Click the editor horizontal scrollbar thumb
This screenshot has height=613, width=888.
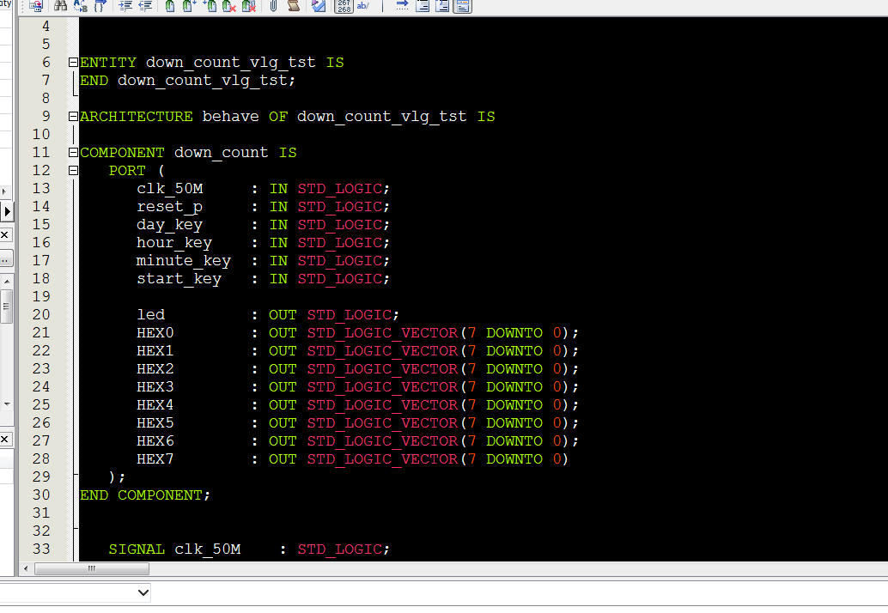(x=92, y=568)
